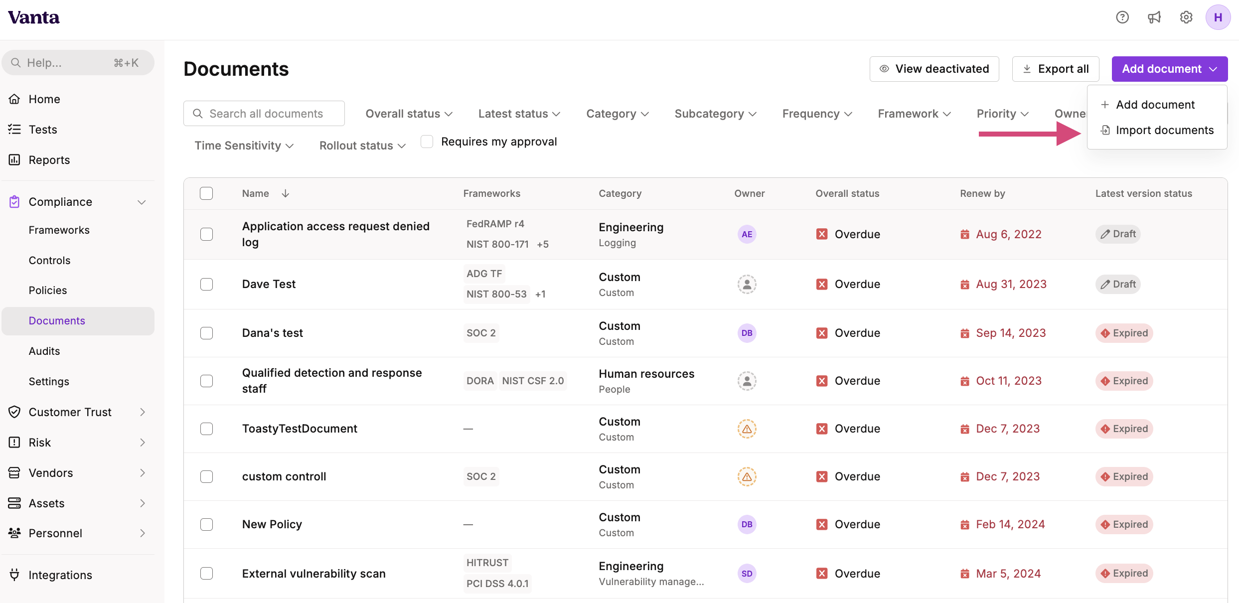
Task: Click unassigned owner icon for Dave Test
Action: pyautogui.click(x=747, y=284)
